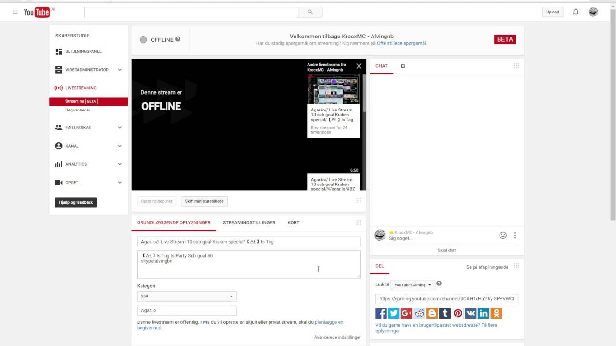Open the YouTube Gaming link dropdown

(413, 285)
